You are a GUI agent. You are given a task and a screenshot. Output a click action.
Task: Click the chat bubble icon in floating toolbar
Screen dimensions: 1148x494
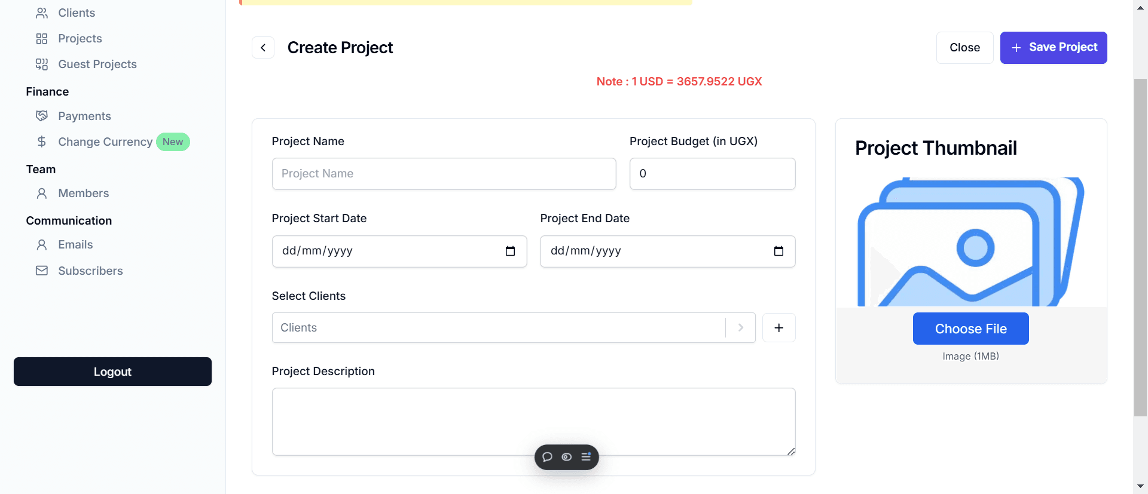click(x=547, y=457)
